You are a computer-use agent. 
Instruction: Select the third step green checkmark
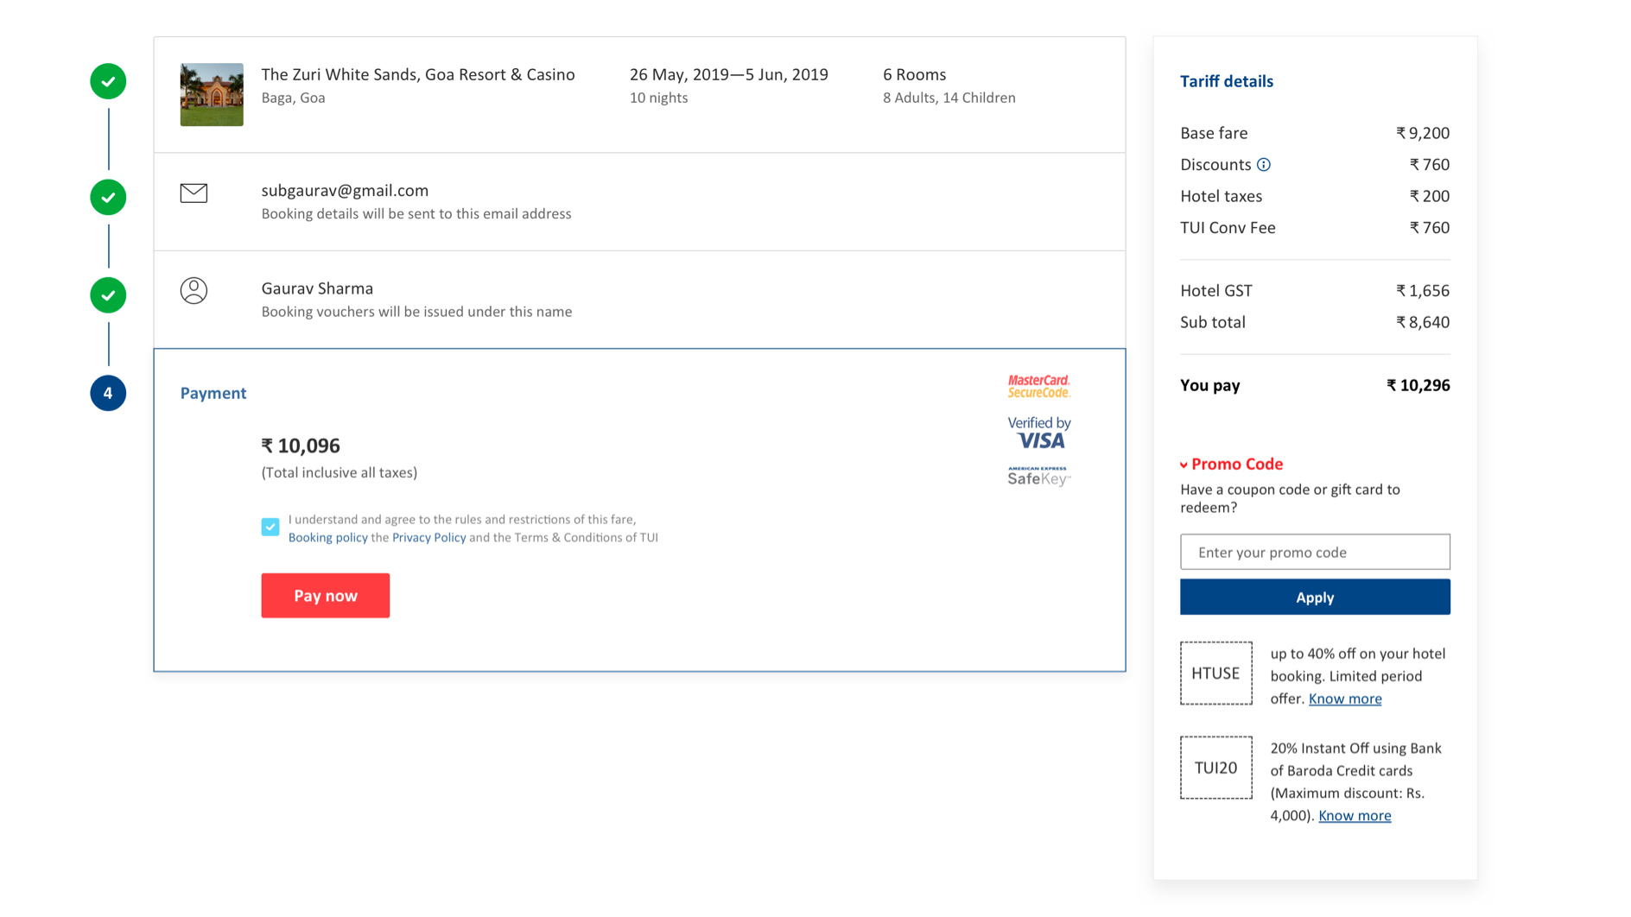[x=108, y=295]
